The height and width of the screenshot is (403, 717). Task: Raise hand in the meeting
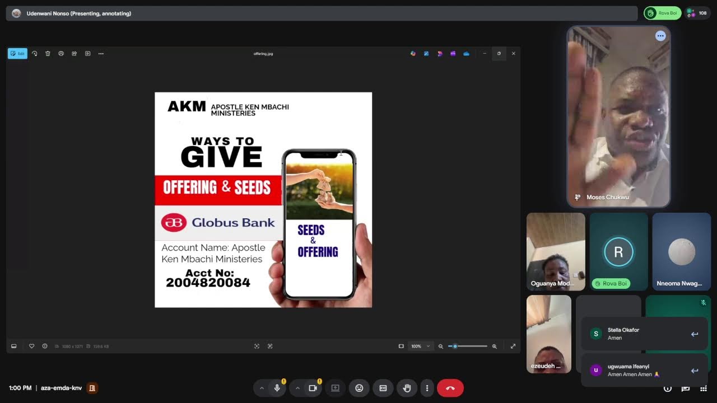(407, 388)
